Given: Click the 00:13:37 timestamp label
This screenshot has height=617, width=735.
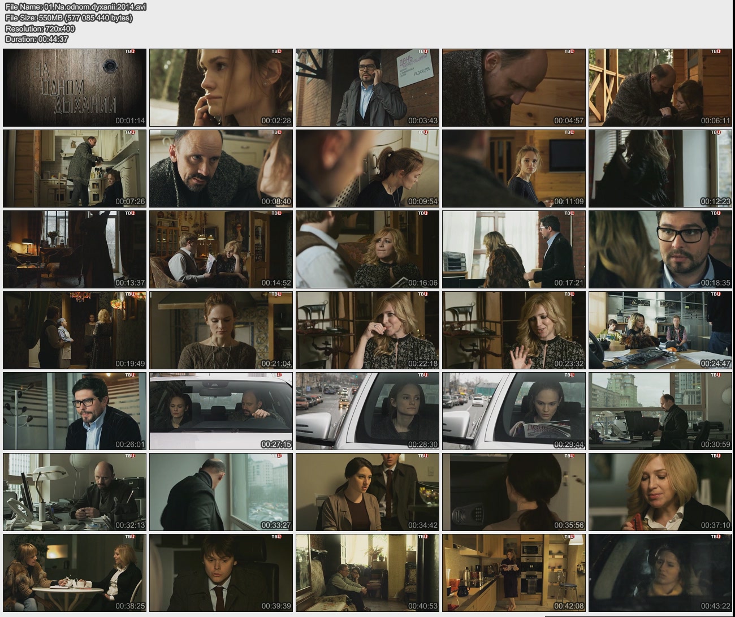Looking at the screenshot, I should 130,283.
